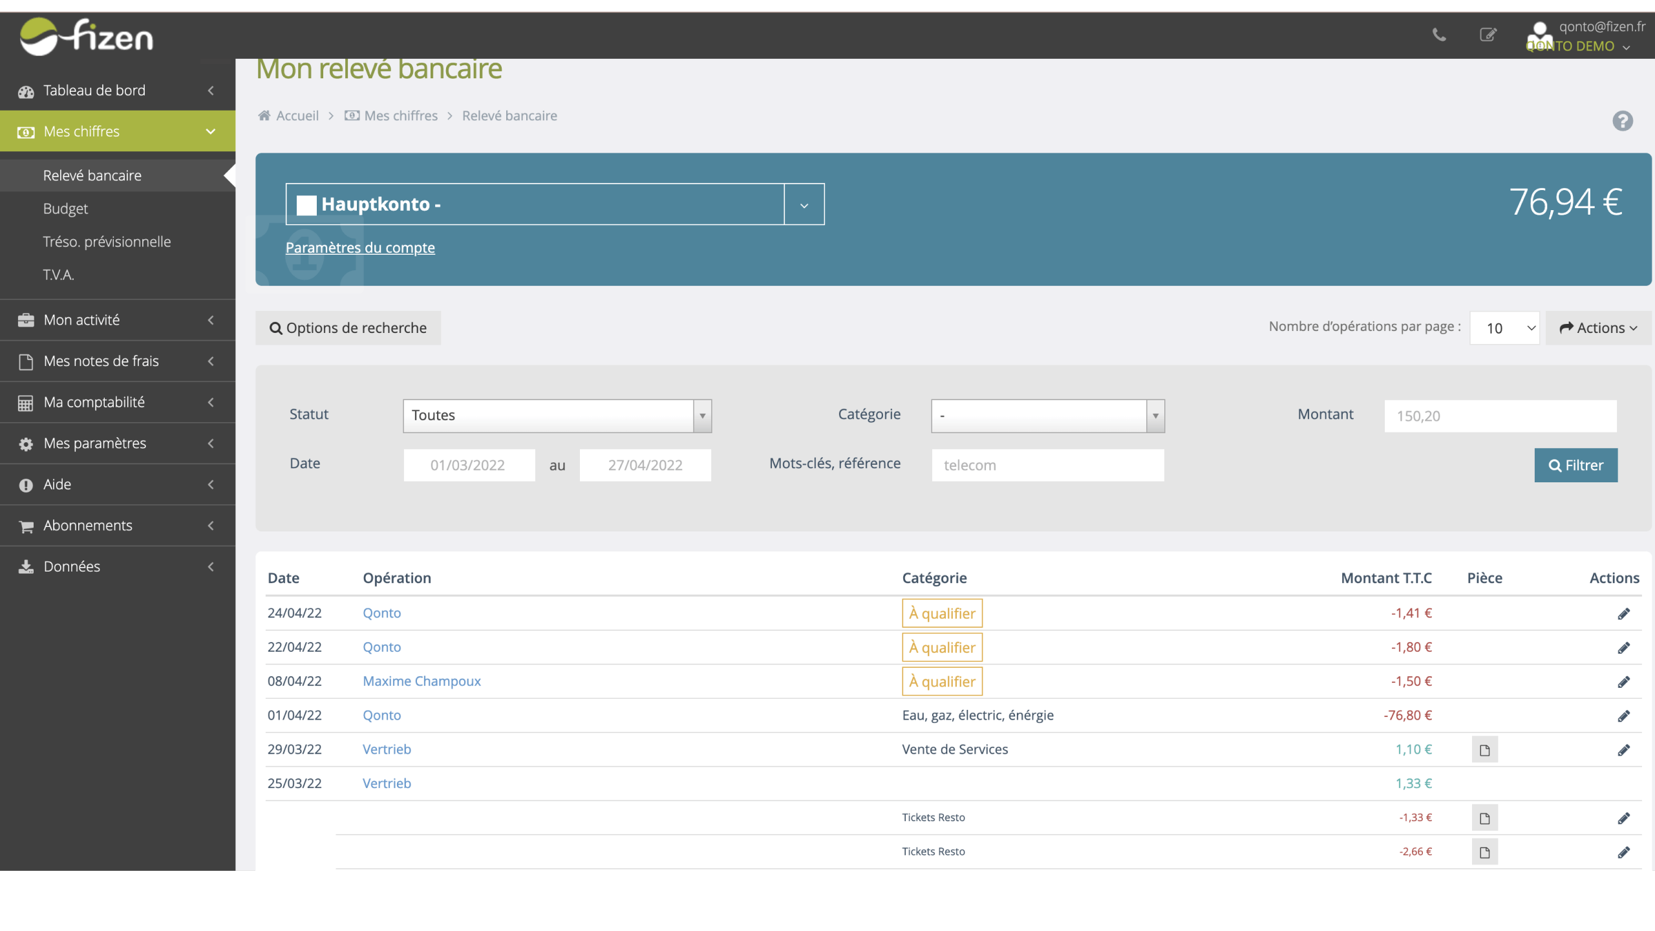Viewport: 1655px width, 931px height.
Task: Edit the 29/03/22 Vertrieb operation
Action: (x=1623, y=750)
